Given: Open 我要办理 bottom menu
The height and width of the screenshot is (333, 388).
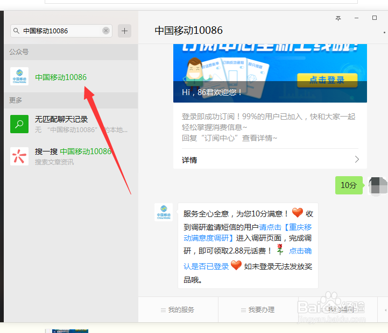Looking at the screenshot, I should point(258,309).
